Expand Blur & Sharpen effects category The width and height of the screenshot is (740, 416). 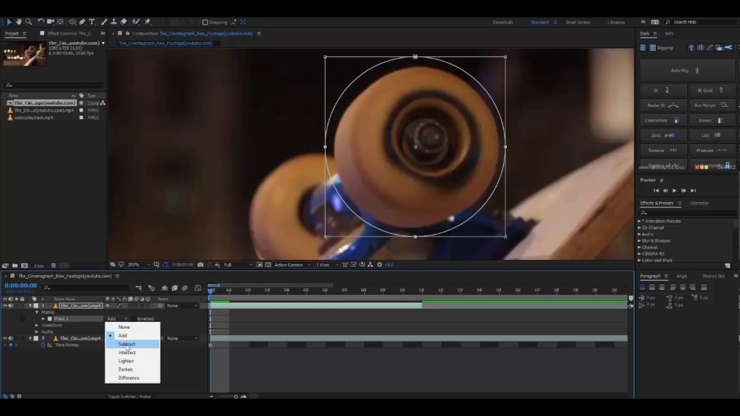click(639, 241)
